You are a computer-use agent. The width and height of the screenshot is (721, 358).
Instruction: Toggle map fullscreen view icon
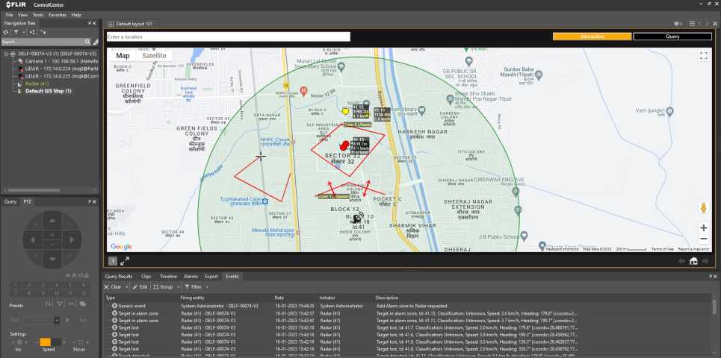[x=703, y=56]
